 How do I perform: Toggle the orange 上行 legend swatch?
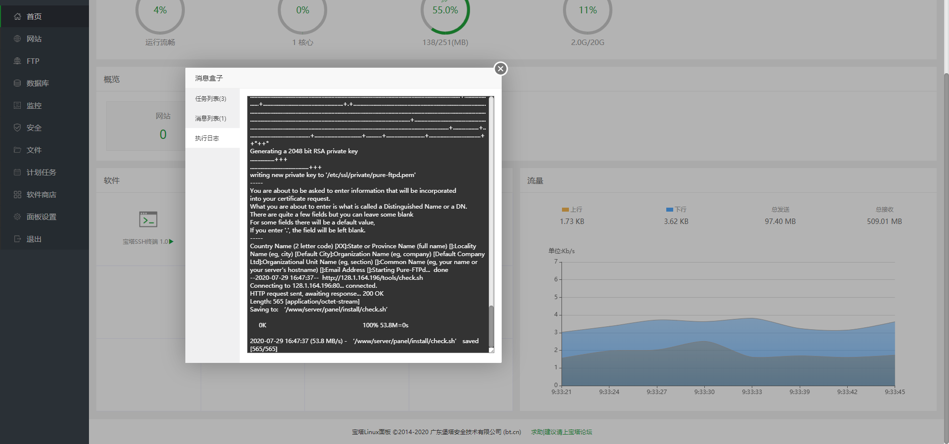565,210
